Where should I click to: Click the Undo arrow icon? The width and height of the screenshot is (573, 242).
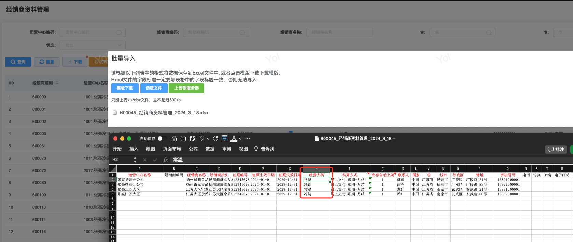202,139
